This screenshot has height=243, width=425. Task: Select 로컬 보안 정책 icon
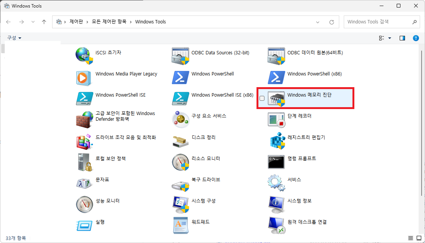pos(85,162)
